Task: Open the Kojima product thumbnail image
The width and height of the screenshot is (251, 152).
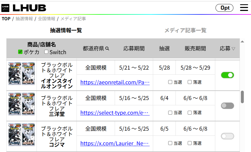Action: click(x=22, y=134)
